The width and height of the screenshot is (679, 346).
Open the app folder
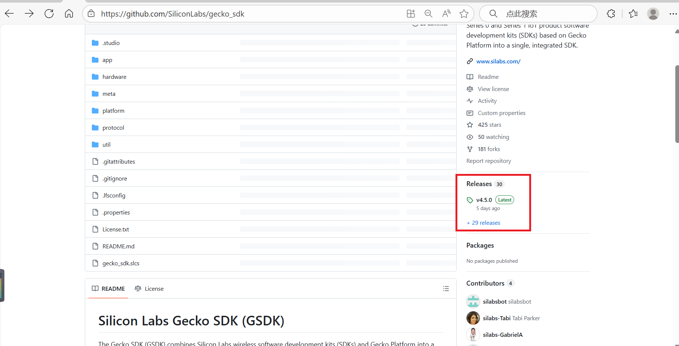point(107,60)
